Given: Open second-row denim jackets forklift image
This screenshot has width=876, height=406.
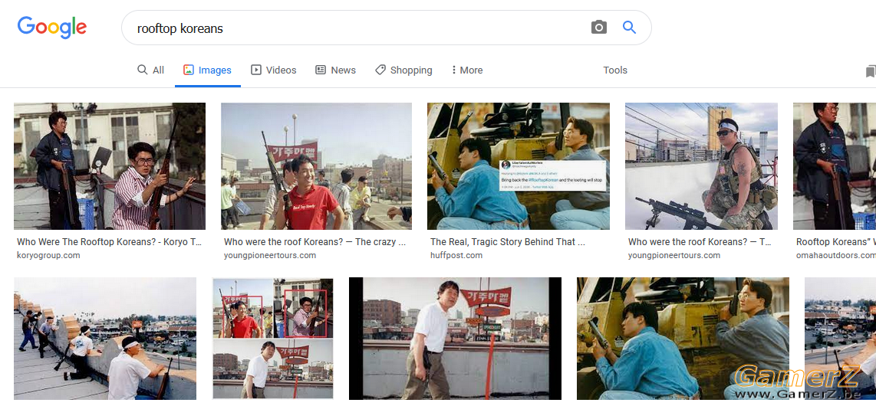Looking at the screenshot, I should pos(683,339).
